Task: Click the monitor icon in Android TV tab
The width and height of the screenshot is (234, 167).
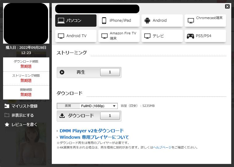Action: point(61,36)
